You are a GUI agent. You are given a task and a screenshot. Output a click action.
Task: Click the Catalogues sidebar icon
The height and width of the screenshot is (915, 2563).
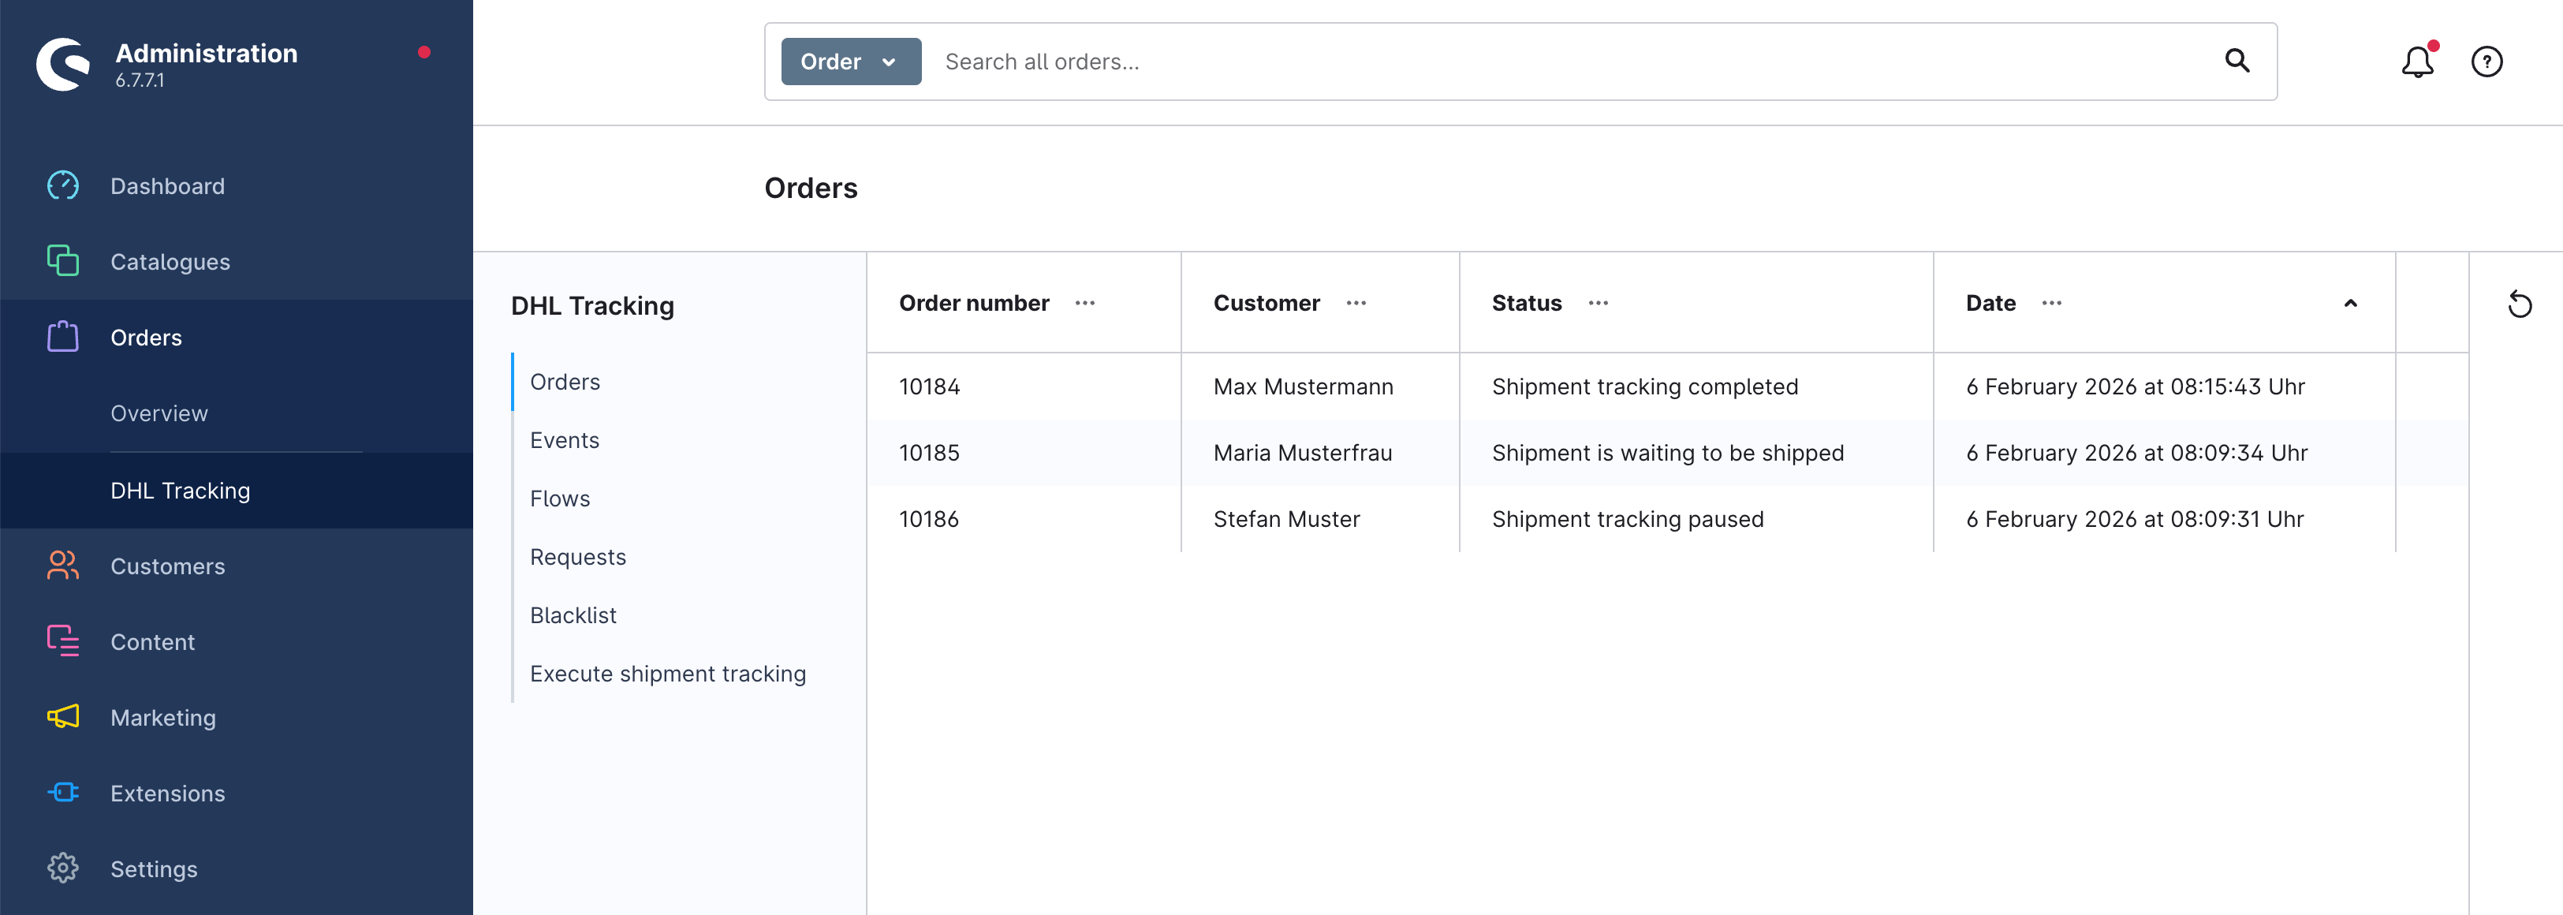click(62, 261)
